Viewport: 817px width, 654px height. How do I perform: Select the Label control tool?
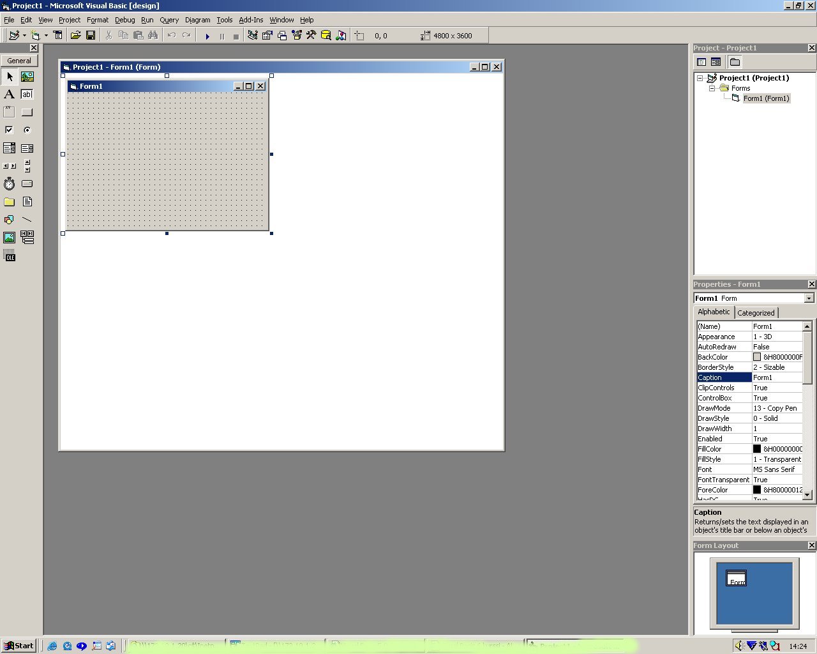click(10, 95)
